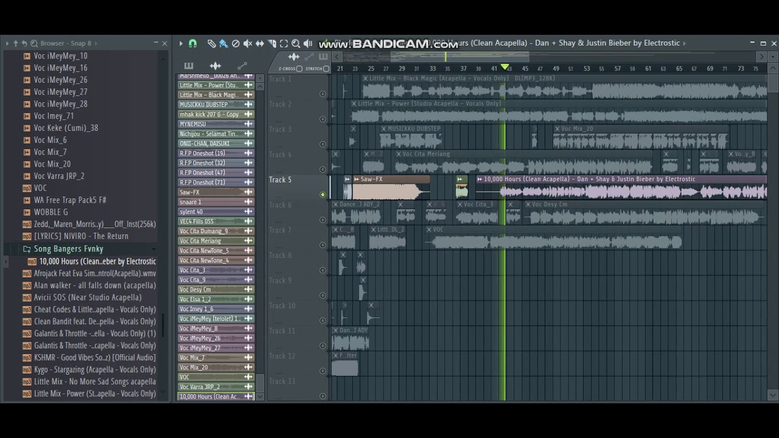Focus pattern clips in playlist header

click(x=323, y=57)
